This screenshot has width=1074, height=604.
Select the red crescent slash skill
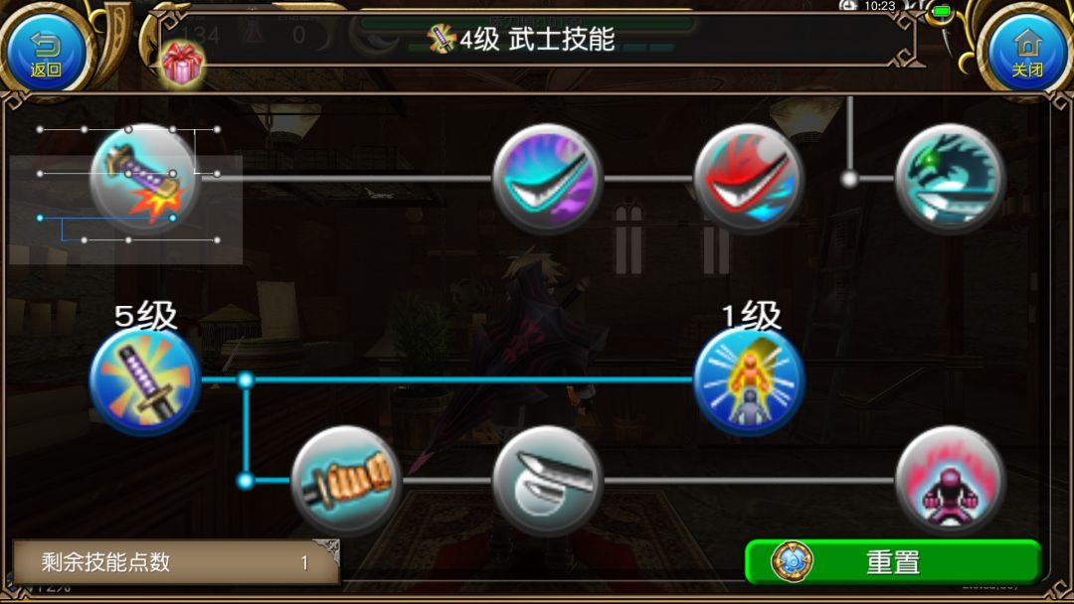[749, 179]
